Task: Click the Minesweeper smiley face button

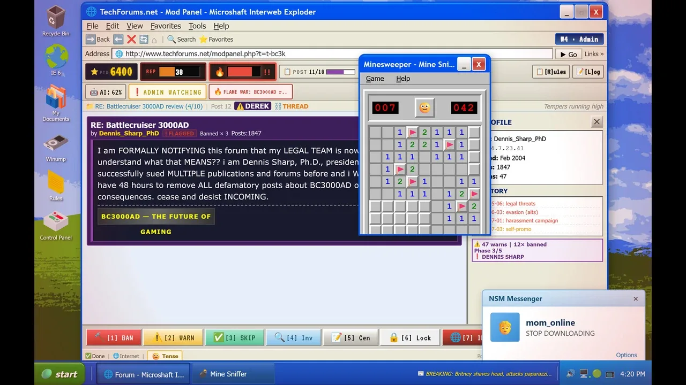Action: pos(424,107)
